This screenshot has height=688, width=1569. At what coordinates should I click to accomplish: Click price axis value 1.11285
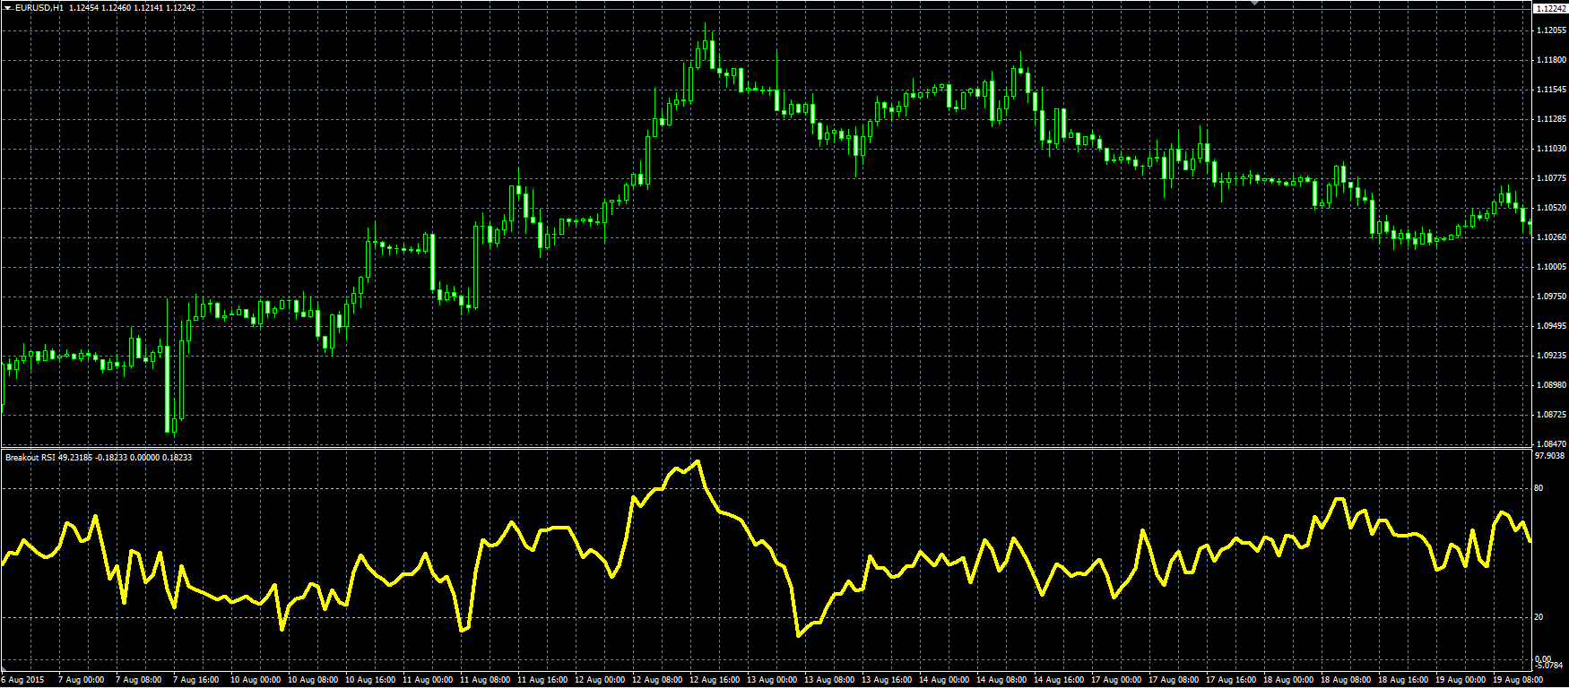click(1551, 119)
